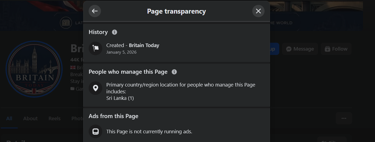Switch to the All tab

(9, 119)
